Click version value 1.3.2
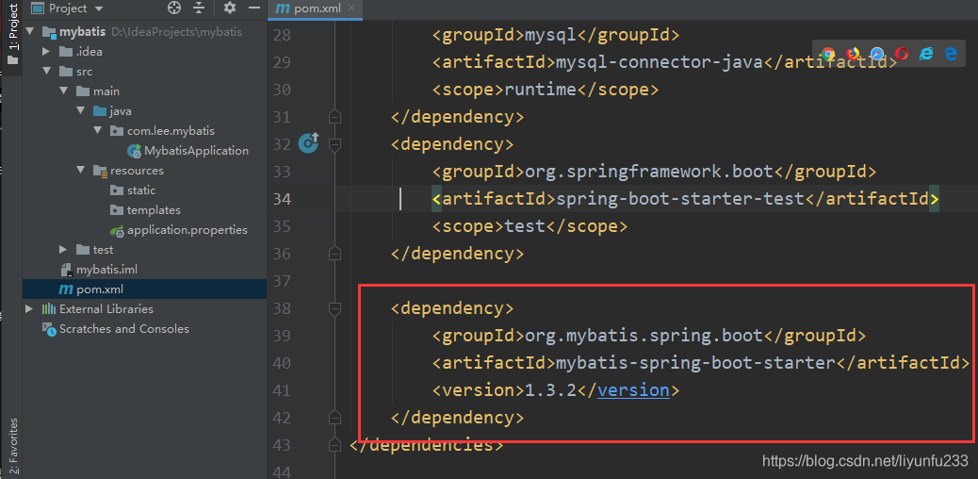 point(551,390)
